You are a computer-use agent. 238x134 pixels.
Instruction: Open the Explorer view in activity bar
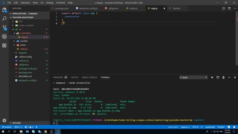coord(4,10)
